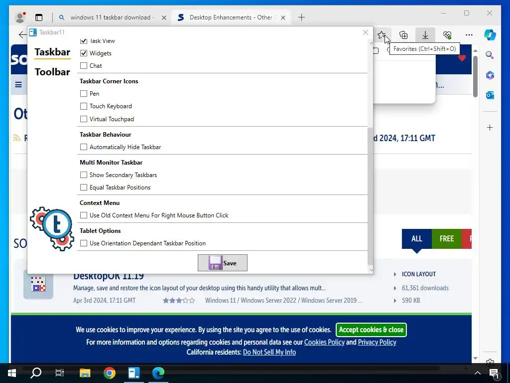This screenshot has width=510, height=383.
Task: Enable Automatically Hide Taskbar
Action: (84, 147)
